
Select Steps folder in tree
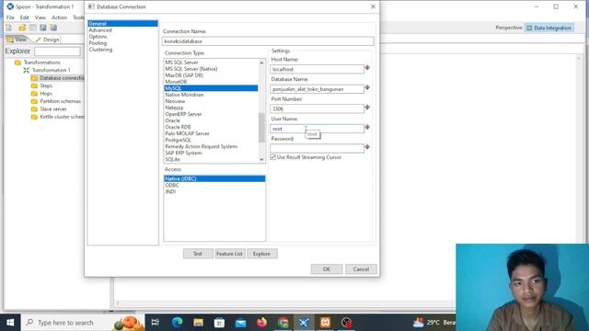(46, 86)
